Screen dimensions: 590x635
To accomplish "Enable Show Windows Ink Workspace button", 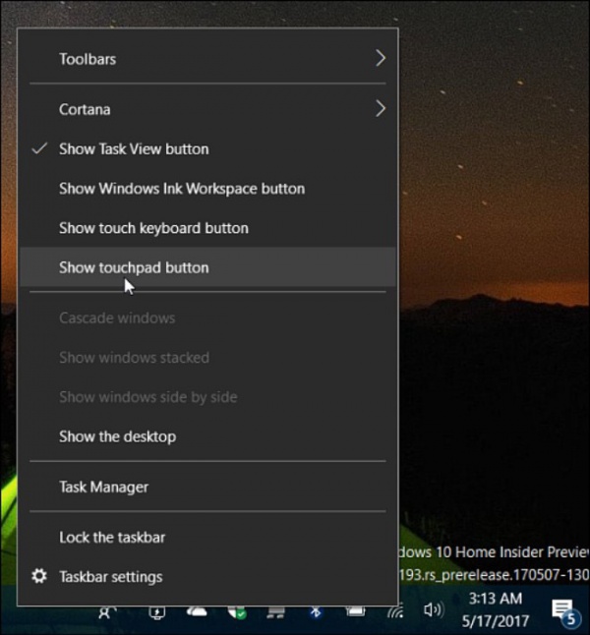I will click(207, 189).
